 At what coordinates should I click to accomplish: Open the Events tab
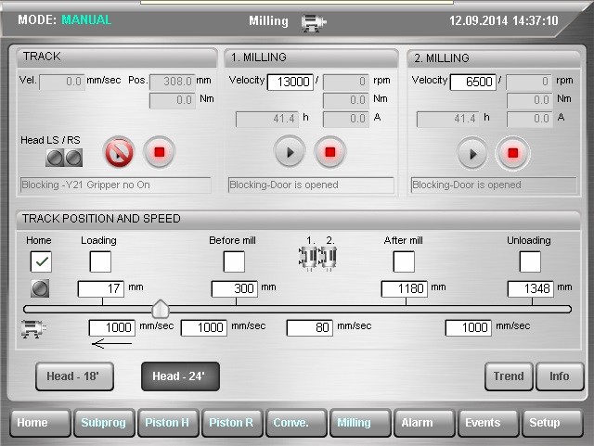(x=488, y=423)
